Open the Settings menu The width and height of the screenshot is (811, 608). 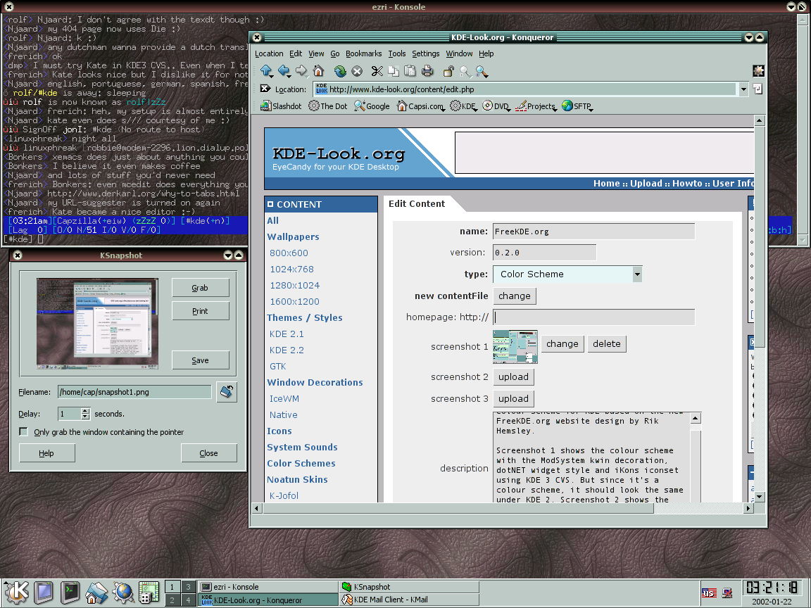[x=426, y=53]
